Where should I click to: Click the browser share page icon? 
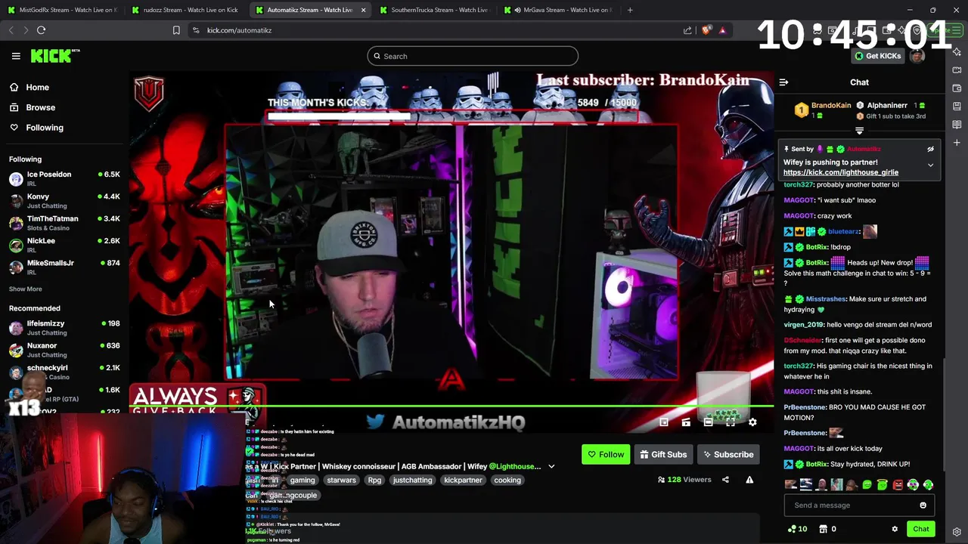[687, 30]
